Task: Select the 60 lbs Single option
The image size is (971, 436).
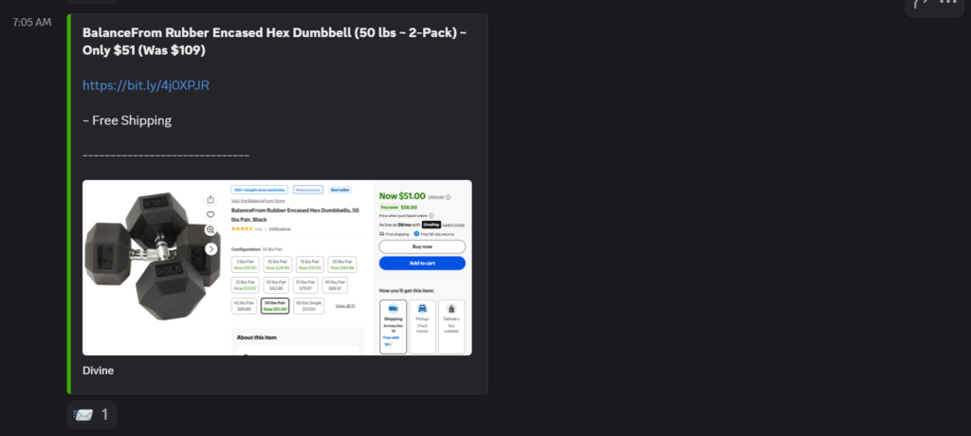Action: tap(309, 305)
